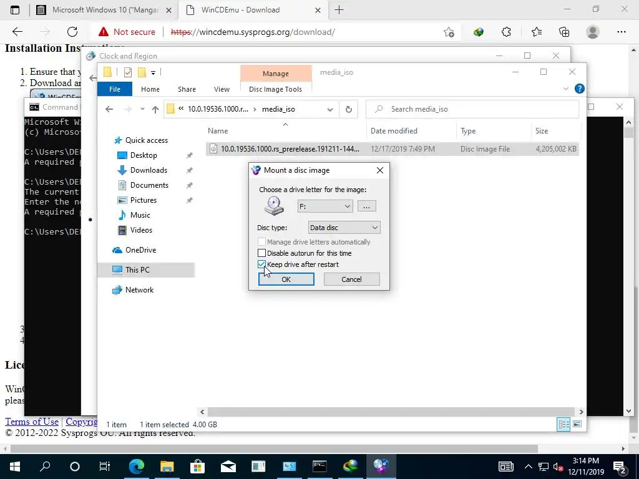Select the 10.0.19536.1000.rs_prerelease ISO file
This screenshot has width=639, height=479.
click(392, 149)
